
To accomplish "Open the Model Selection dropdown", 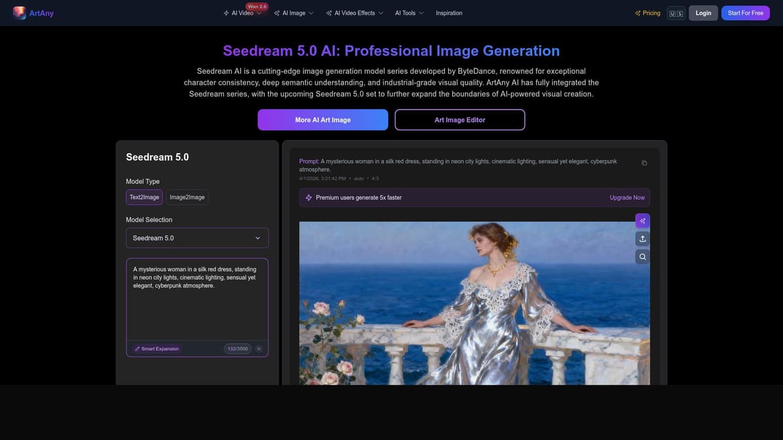I will pos(197,238).
